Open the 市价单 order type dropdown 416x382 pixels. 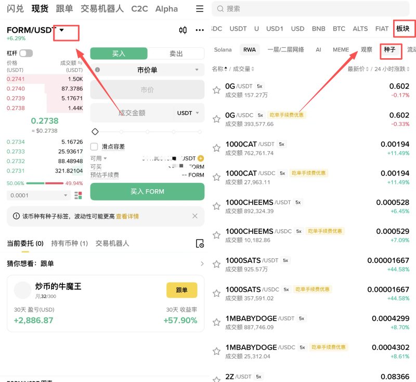(147, 70)
